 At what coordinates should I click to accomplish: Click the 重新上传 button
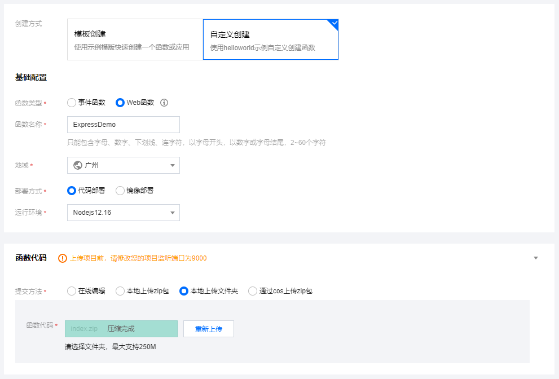pos(209,329)
